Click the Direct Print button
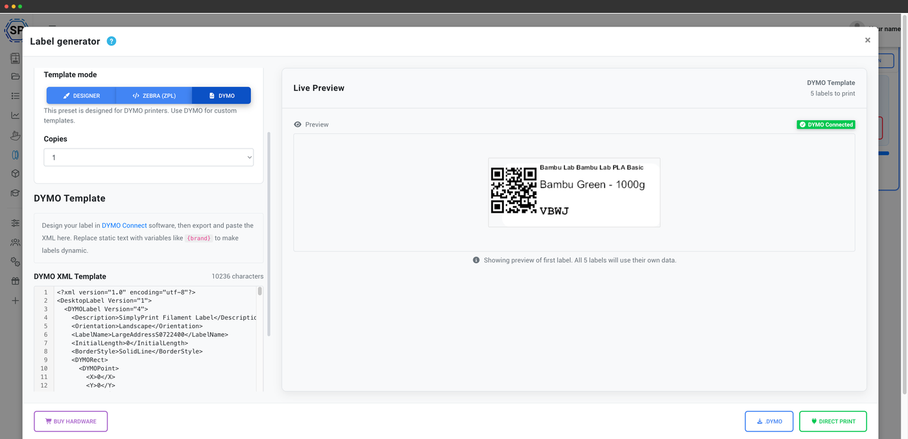Viewport: 908px width, 439px height. point(833,421)
